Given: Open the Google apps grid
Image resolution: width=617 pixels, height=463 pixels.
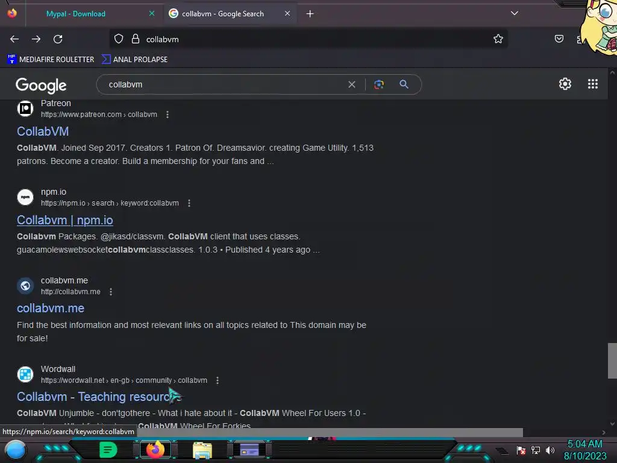Looking at the screenshot, I should [x=593, y=84].
